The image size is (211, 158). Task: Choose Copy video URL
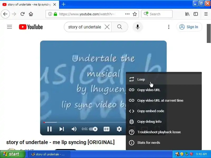tap(164, 90)
